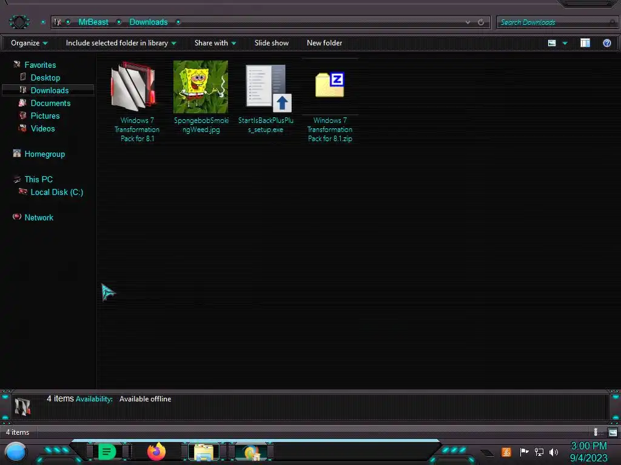Switch to large icons view in status bar
This screenshot has height=465, width=621.
[x=613, y=432]
